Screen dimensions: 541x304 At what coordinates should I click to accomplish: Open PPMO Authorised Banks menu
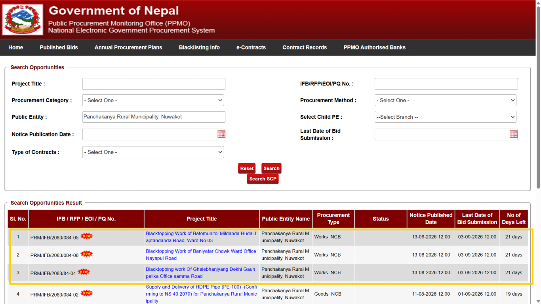375,47
